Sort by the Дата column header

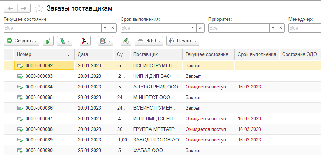point(94,54)
